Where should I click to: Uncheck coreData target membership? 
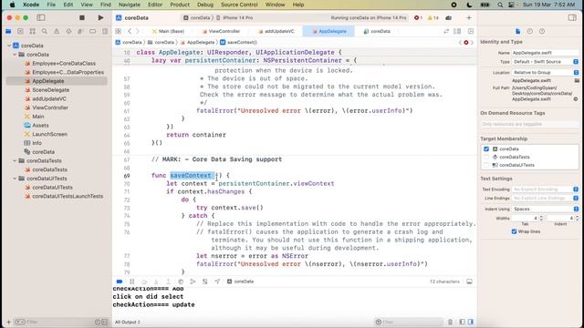coord(486,149)
